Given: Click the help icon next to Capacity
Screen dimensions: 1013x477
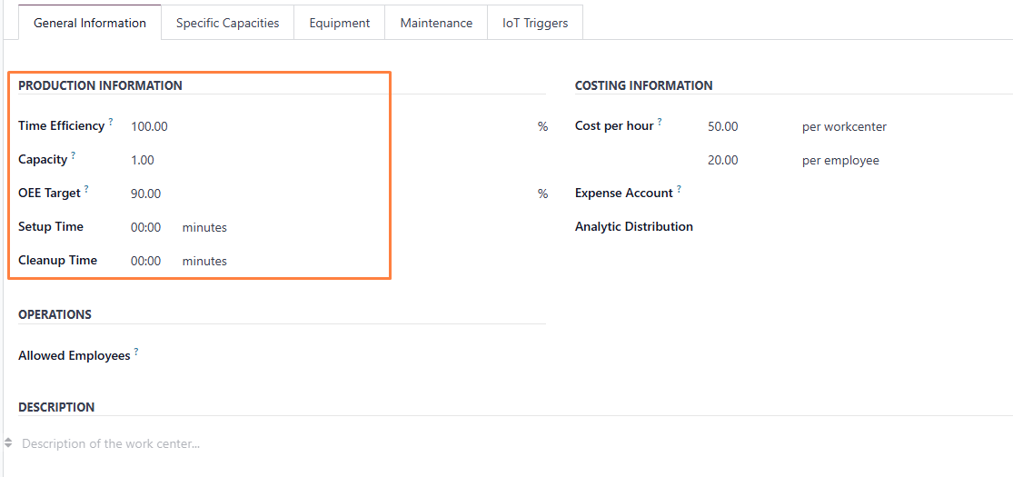Looking at the screenshot, I should pyautogui.click(x=74, y=155).
